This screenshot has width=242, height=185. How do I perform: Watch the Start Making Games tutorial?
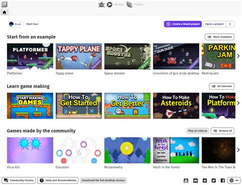pos(30,106)
